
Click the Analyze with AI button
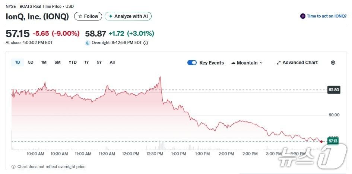coord(128,16)
